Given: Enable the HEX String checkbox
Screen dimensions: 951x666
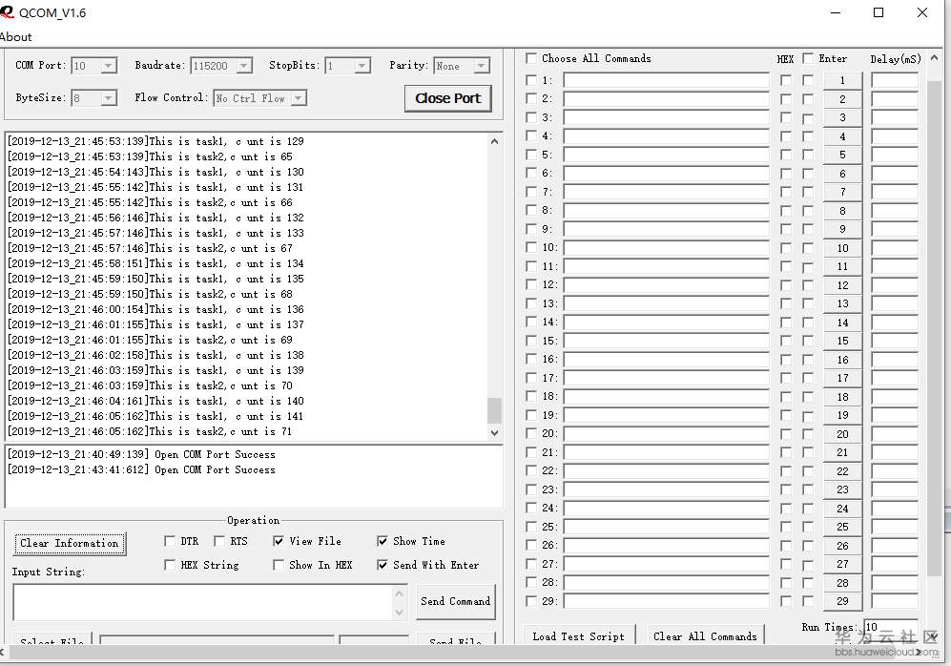Looking at the screenshot, I should click(x=170, y=565).
